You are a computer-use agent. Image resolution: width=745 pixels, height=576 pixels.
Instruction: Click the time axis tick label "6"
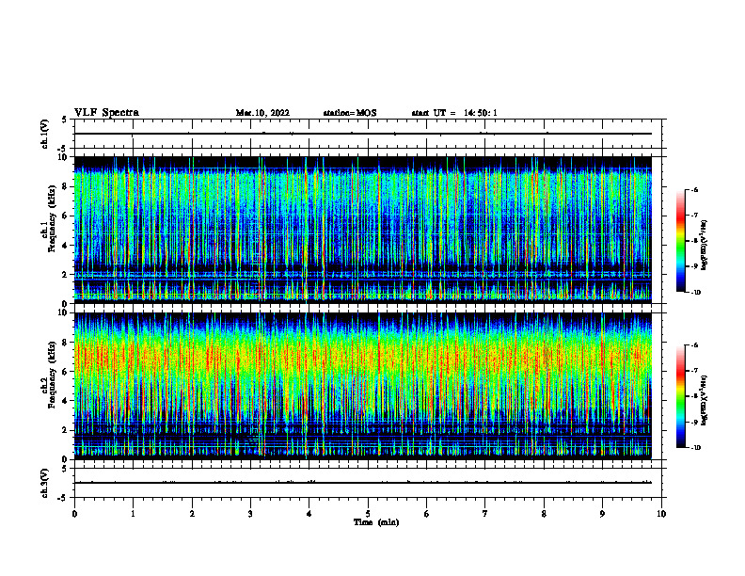[427, 514]
